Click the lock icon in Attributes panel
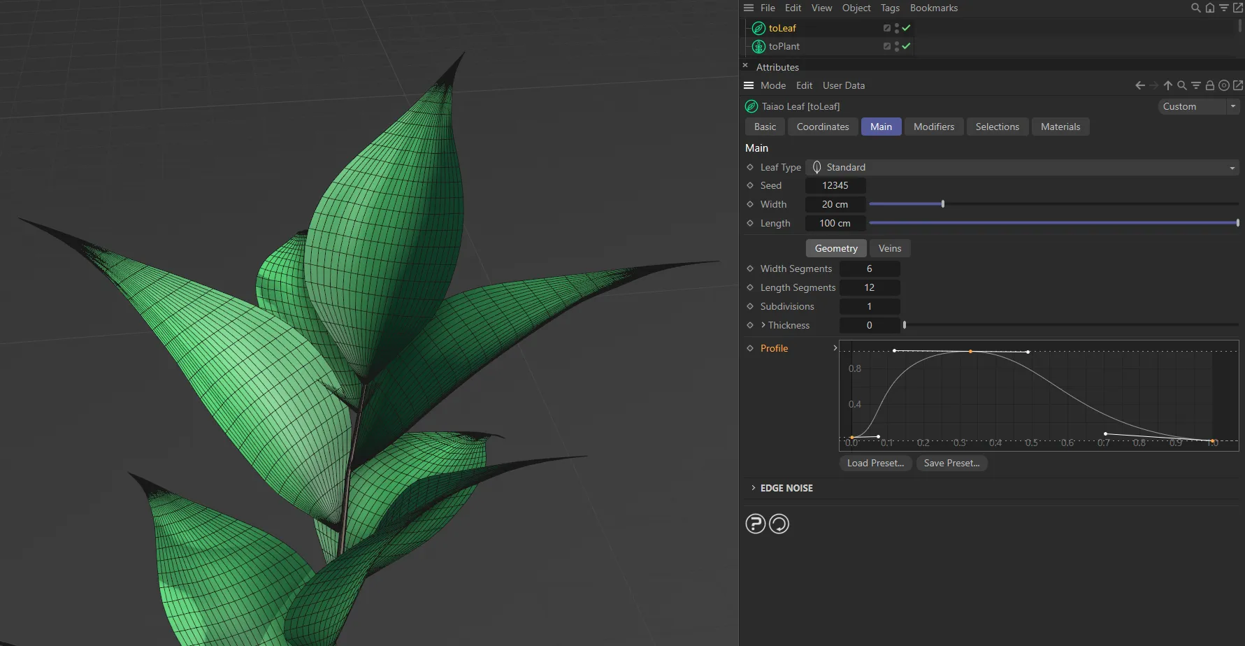1245x646 pixels. 1210,85
